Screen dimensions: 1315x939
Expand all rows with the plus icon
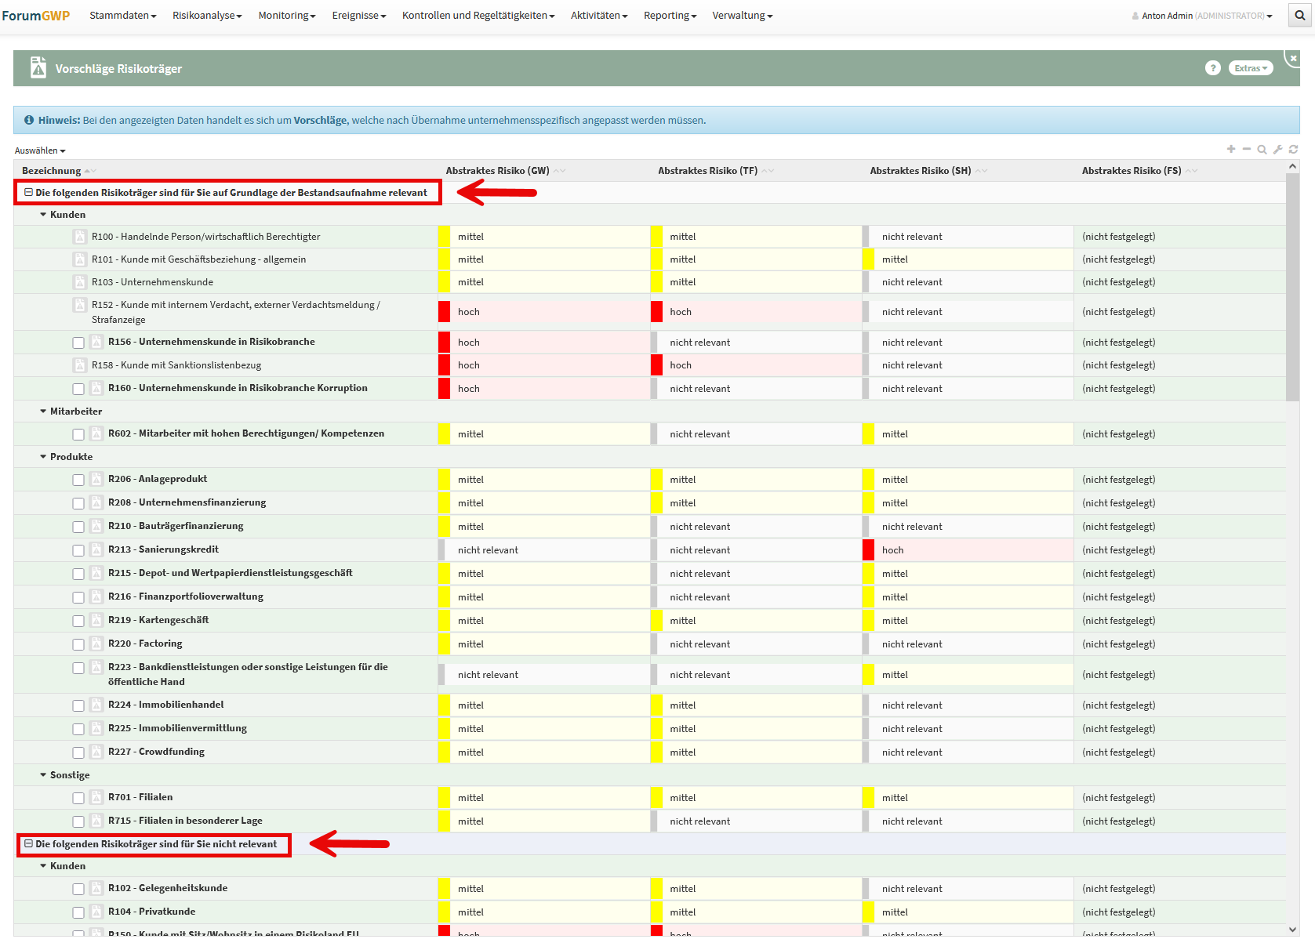pyautogui.click(x=1231, y=149)
